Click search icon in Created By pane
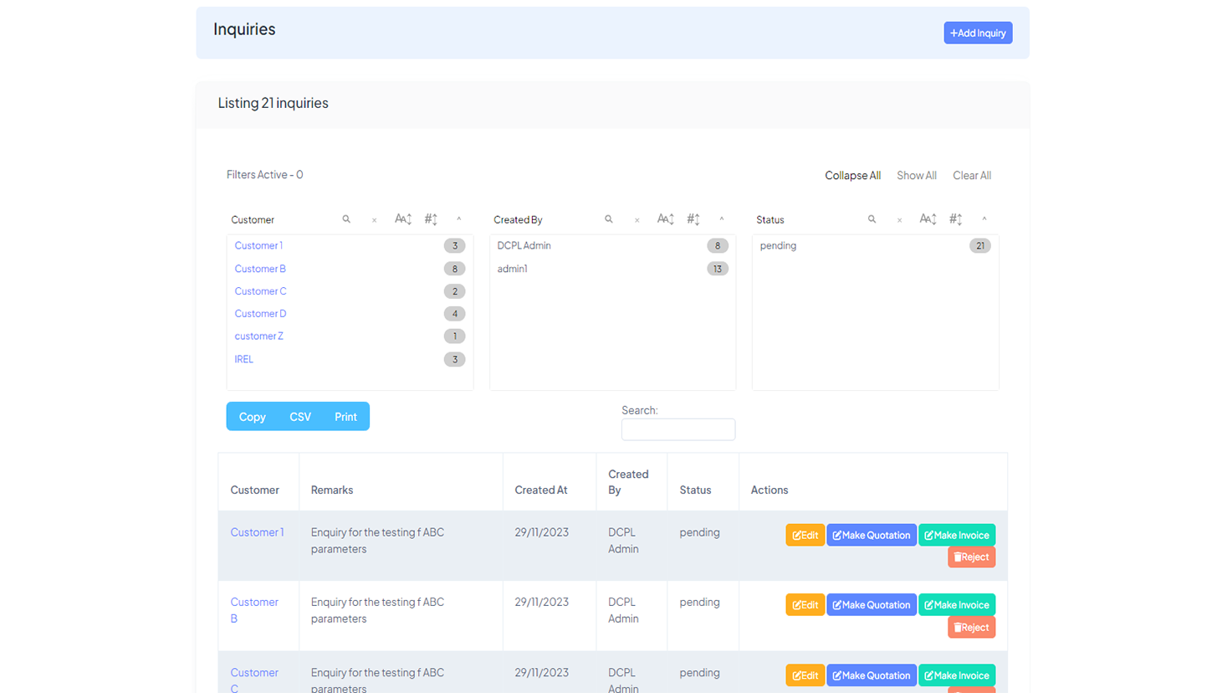This screenshot has height=693, width=1222. pos(609,219)
